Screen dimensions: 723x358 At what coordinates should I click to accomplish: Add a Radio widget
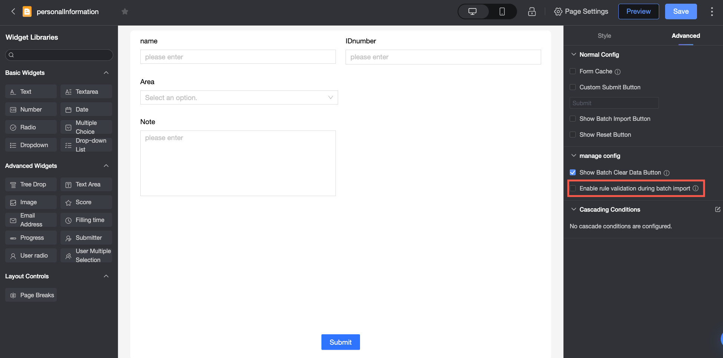(31, 127)
